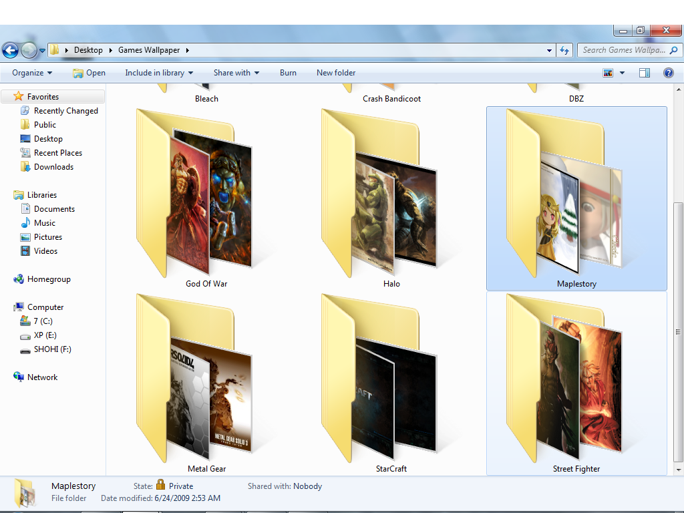Expand the Share with dropdown
Image resolution: width=684 pixels, height=513 pixels.
click(236, 73)
